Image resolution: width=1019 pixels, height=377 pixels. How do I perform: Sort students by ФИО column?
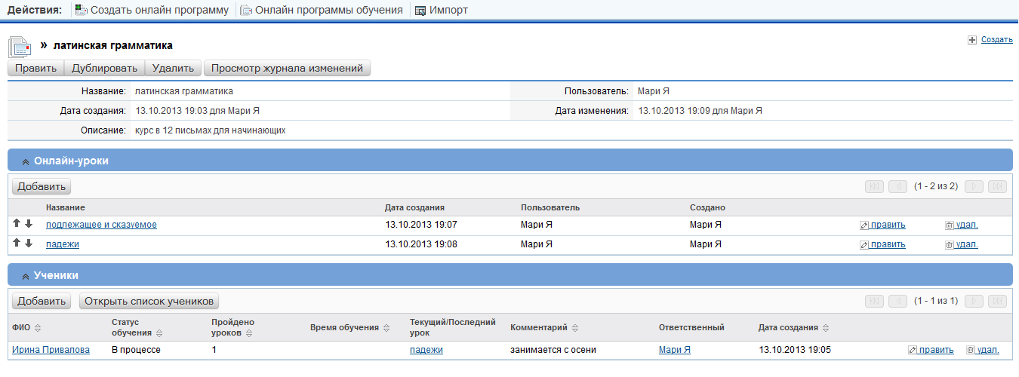[38, 328]
